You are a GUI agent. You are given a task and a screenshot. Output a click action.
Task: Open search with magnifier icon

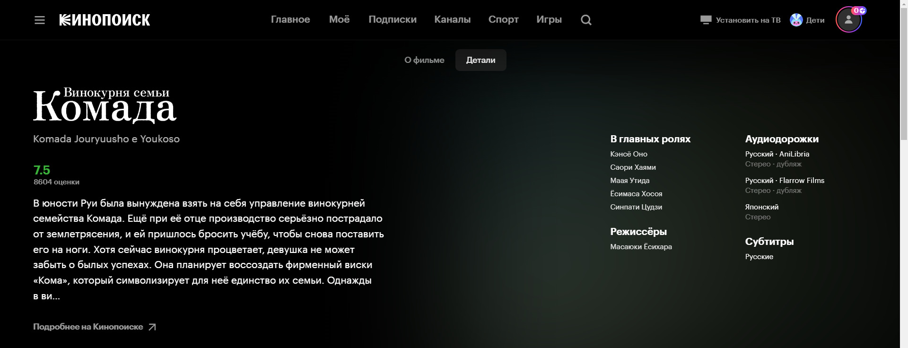586,20
